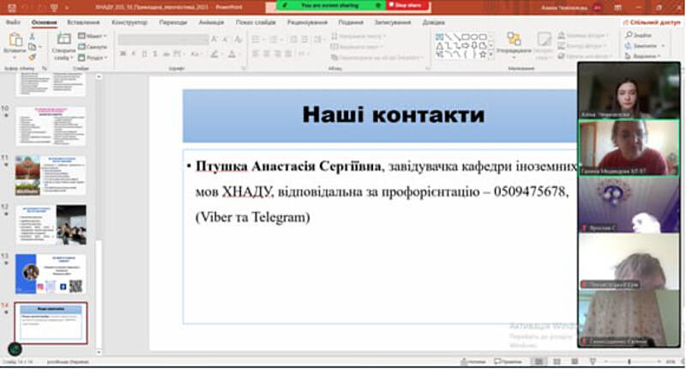Open the File (Файл) tab

coord(13,22)
